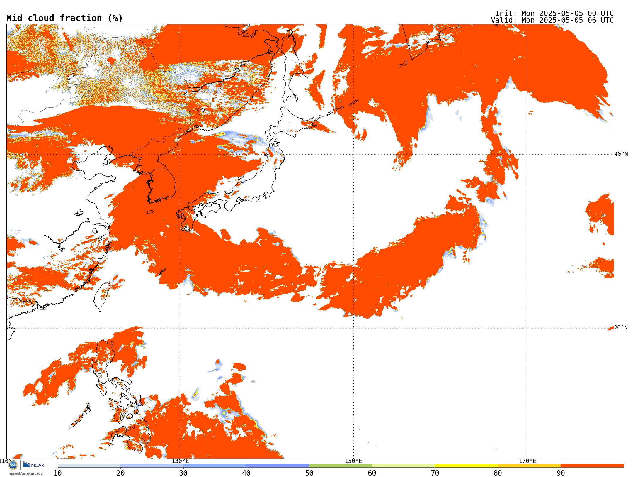
Task: Click the 150°E and 40°N gridline intersection
Action: pos(353,154)
